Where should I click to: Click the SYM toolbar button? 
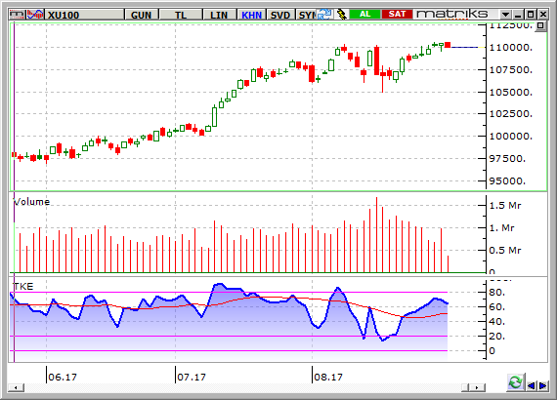[x=306, y=15]
